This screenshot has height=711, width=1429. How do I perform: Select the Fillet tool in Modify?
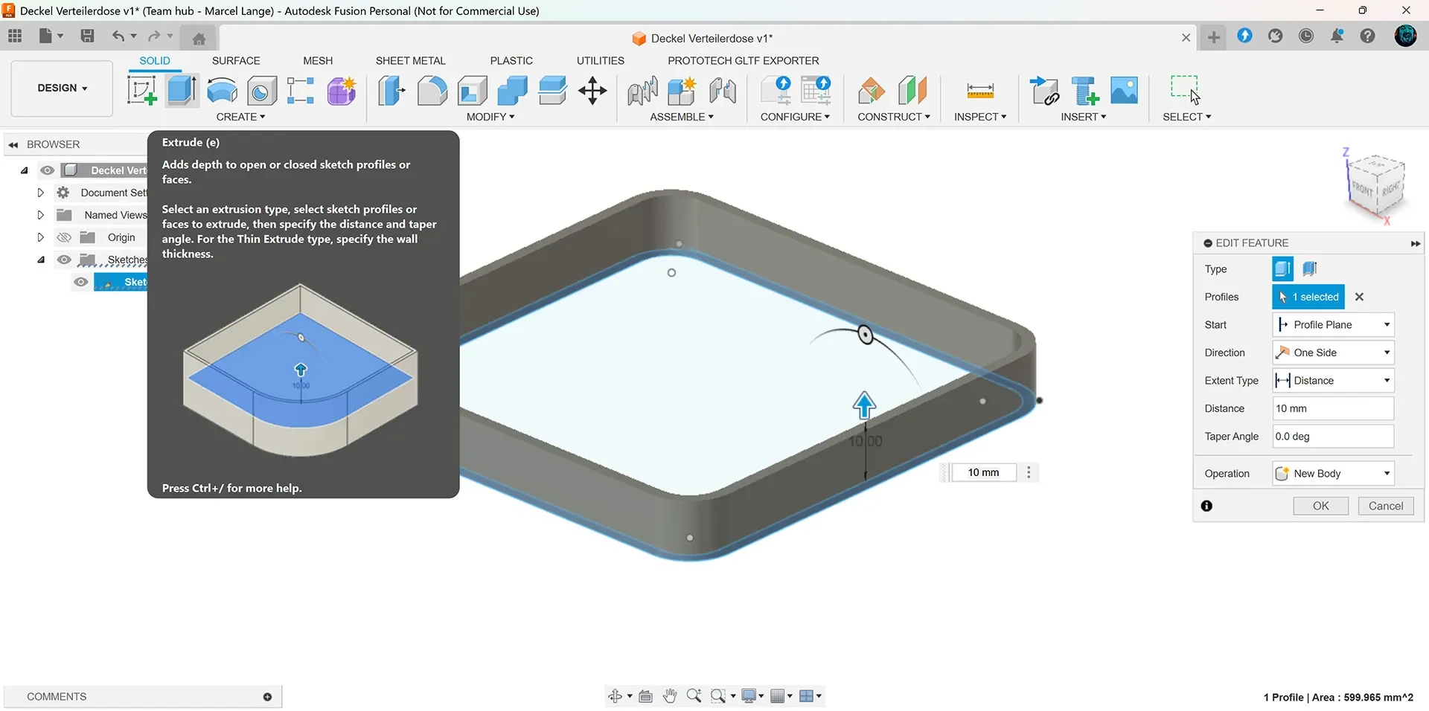pos(432,91)
